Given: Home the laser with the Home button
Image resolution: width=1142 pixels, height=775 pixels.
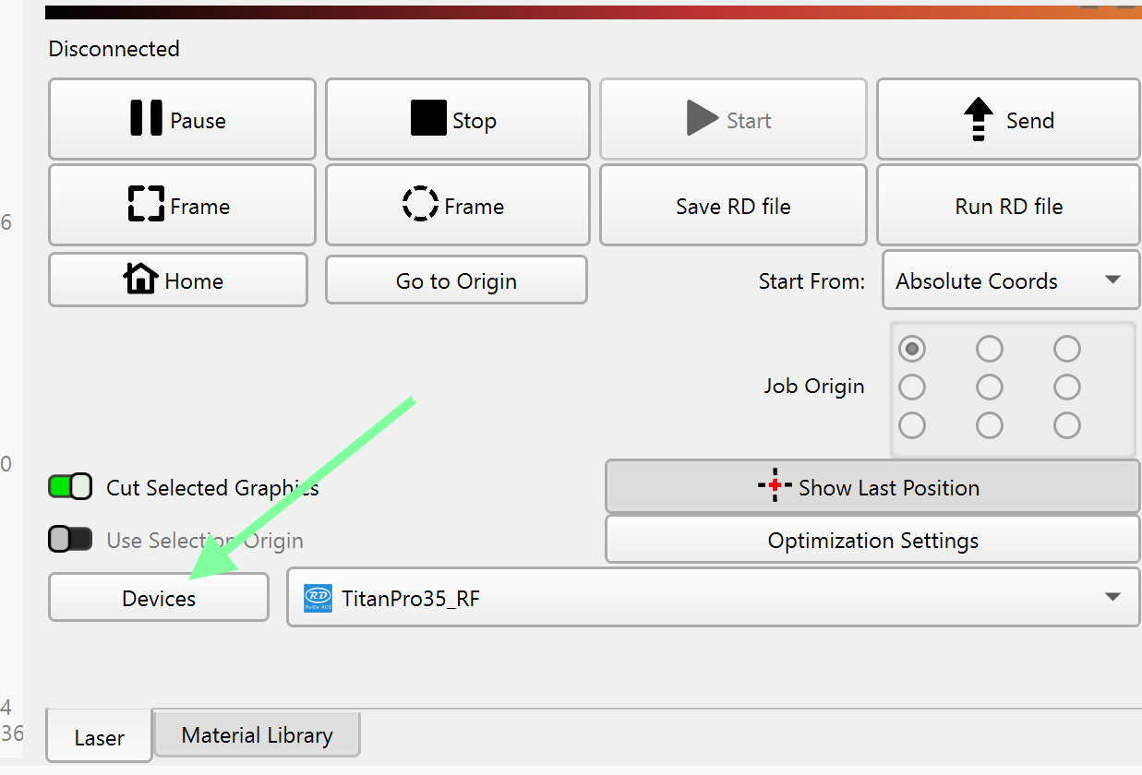Looking at the screenshot, I should click(x=177, y=280).
